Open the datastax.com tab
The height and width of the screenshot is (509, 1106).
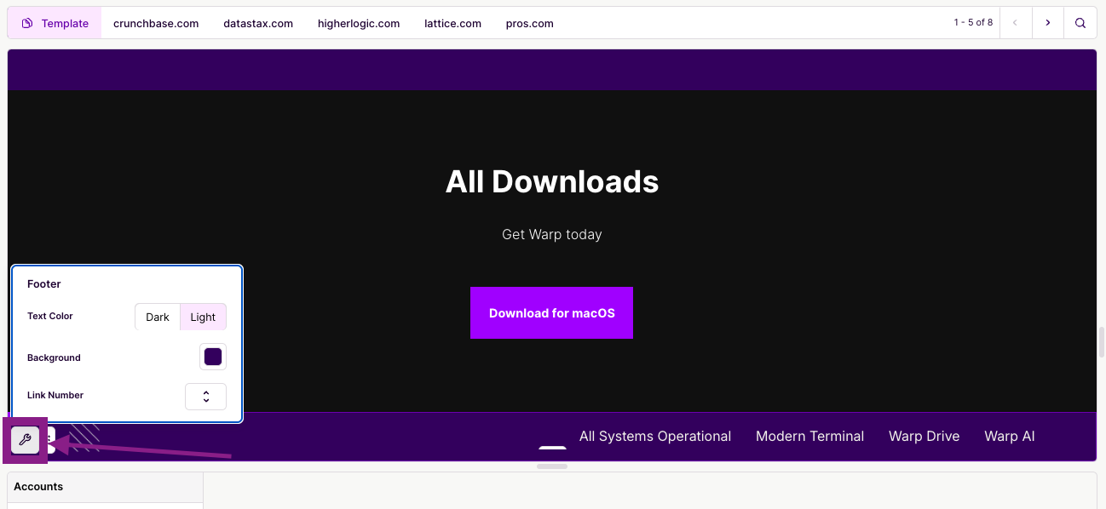(x=258, y=23)
